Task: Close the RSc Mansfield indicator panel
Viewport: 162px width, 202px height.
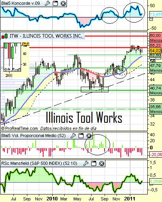Action: 102,164
